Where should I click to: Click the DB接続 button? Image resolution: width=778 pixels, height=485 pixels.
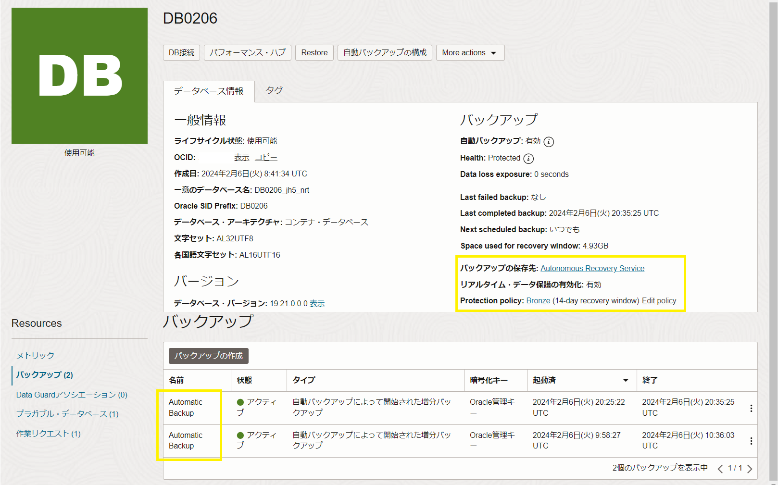pyautogui.click(x=181, y=52)
